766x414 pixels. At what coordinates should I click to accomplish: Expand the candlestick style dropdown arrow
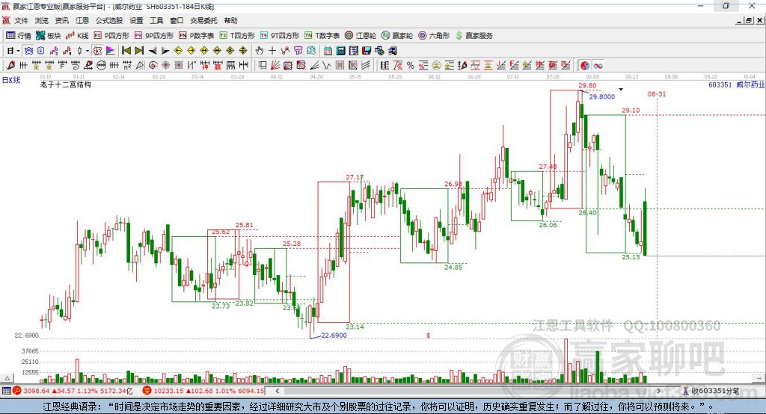click(88, 51)
